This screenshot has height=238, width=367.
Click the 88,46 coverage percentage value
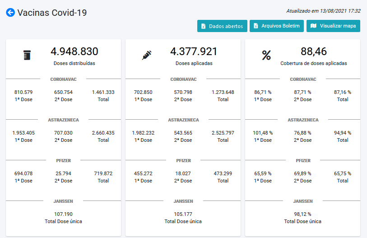pos(313,51)
